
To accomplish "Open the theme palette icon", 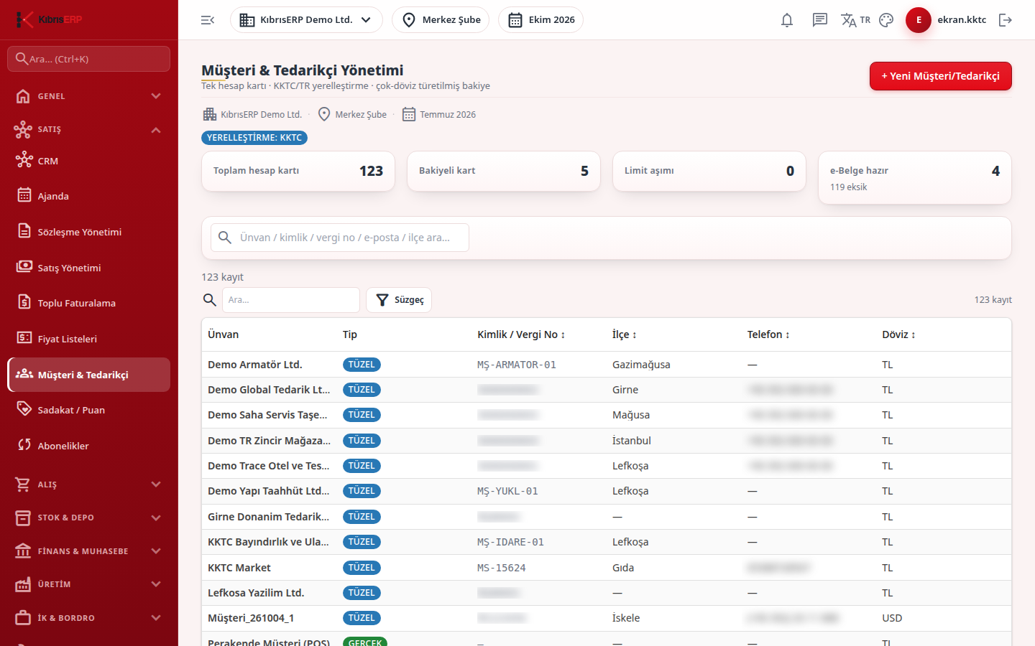I will [886, 20].
